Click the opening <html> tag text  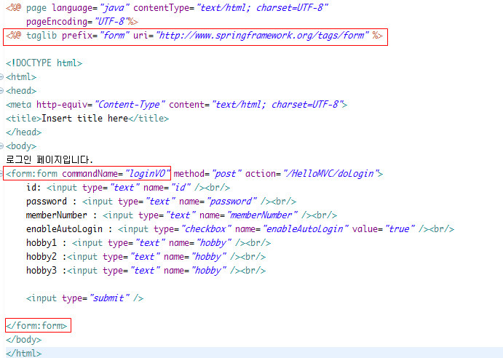pyautogui.click(x=21, y=77)
